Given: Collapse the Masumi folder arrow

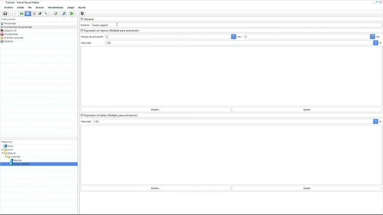Looking at the screenshot, I should click(2, 153).
